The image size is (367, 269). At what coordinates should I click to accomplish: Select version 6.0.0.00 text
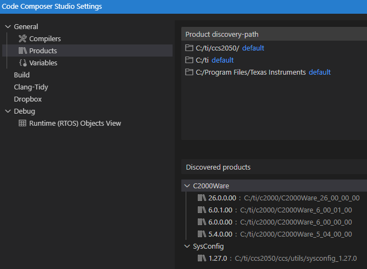pyautogui.click(x=220, y=222)
